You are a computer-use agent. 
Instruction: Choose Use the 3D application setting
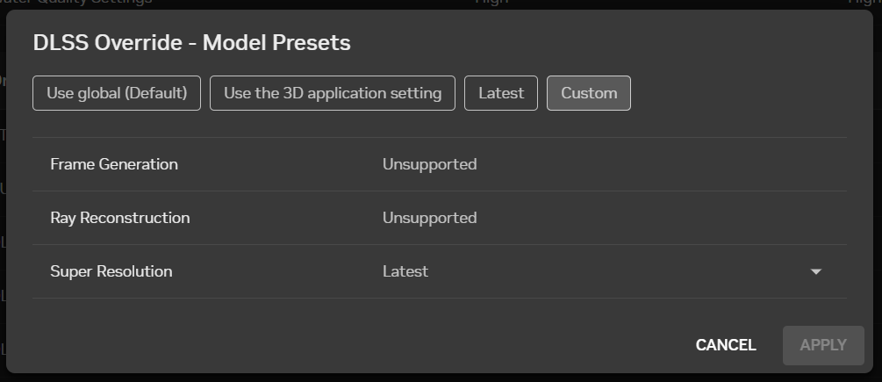pos(333,93)
